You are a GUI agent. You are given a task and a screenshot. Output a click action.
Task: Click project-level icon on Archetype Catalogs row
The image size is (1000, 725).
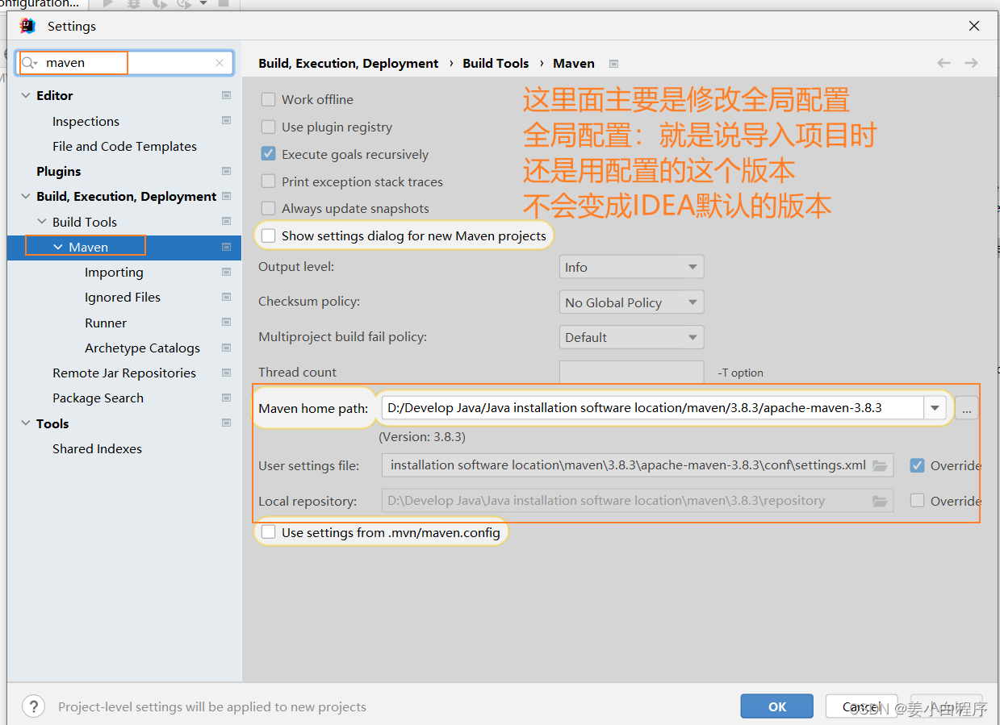226,348
